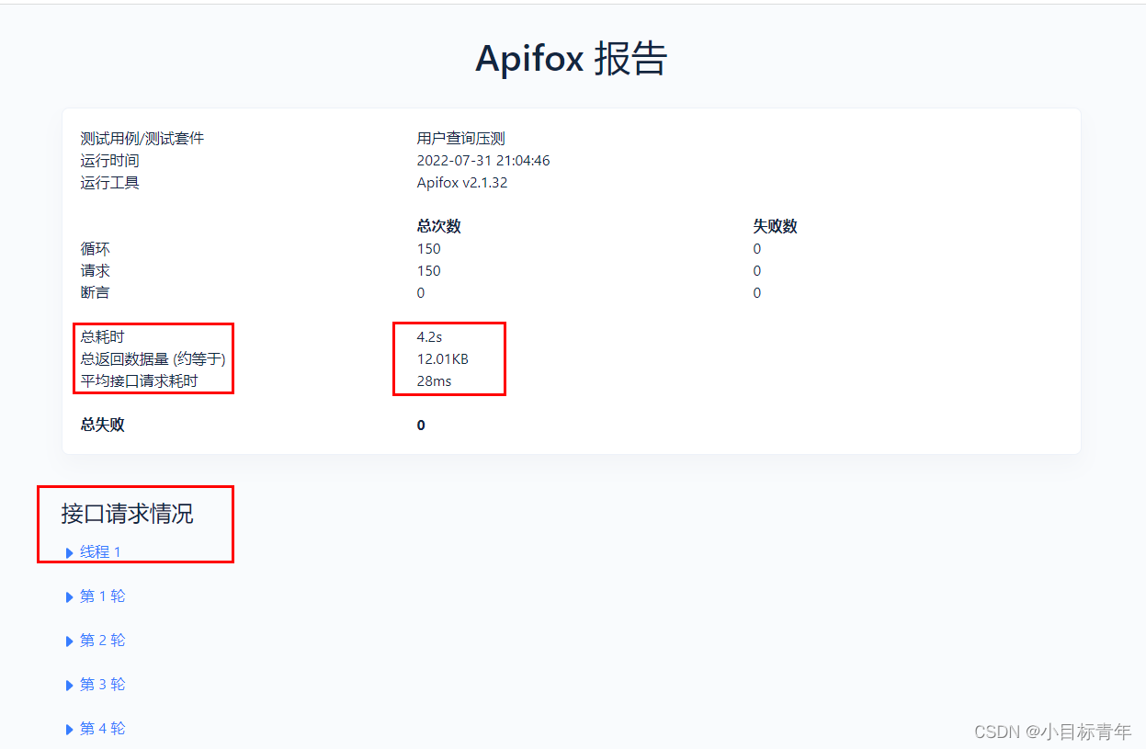1146x749 pixels.
Task: Click the 请求 total count 150
Action: pos(429,271)
